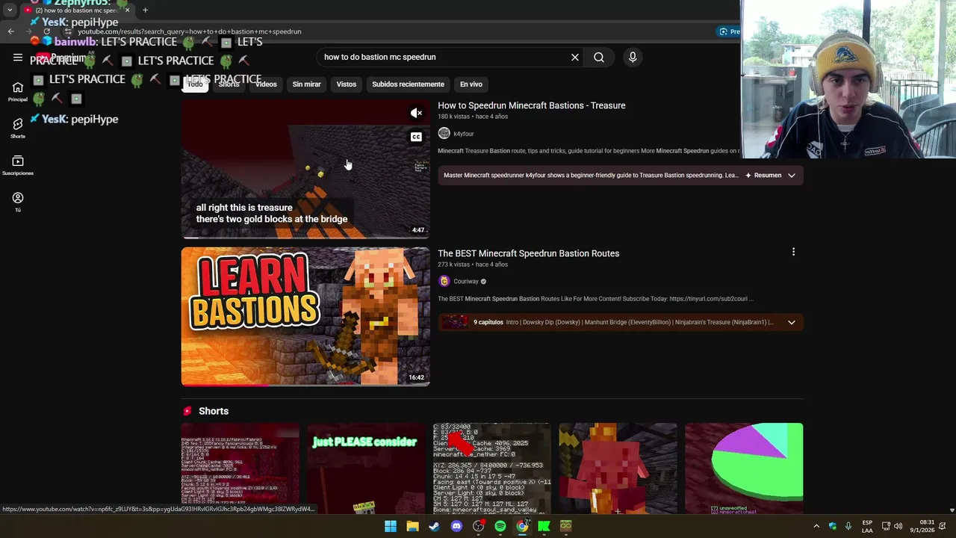Viewport: 956px width, 538px height.
Task: Select the Videos filter chip
Action: pos(266,84)
